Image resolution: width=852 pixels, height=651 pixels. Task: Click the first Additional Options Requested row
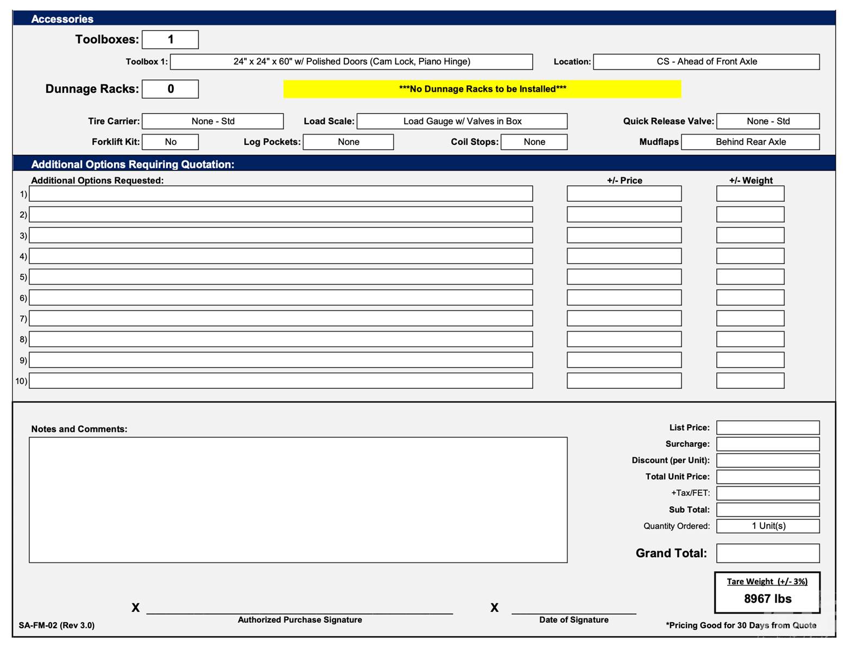(281, 194)
